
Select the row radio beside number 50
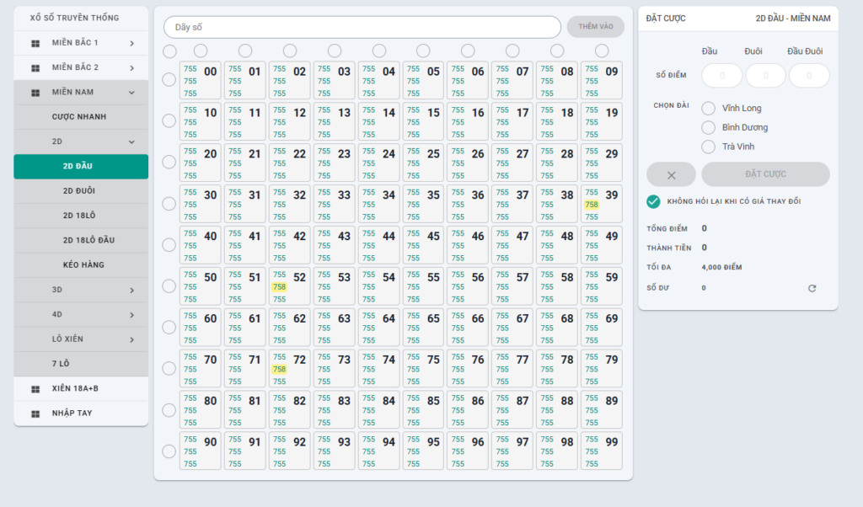click(x=169, y=286)
